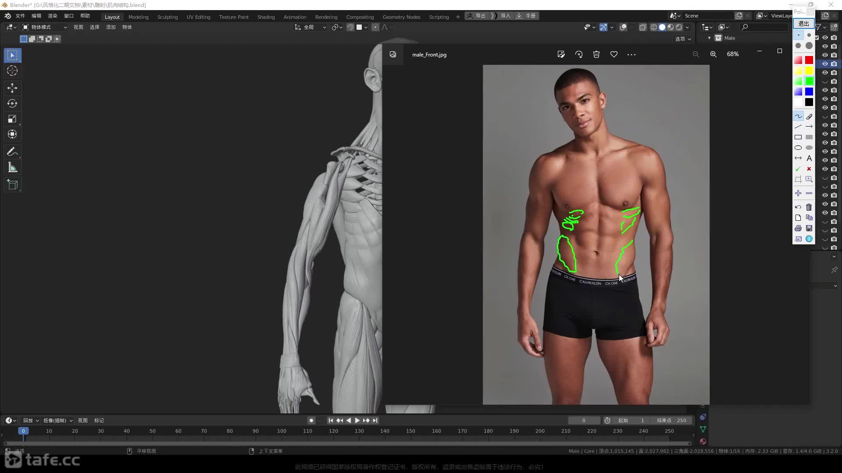Select the text tool (A) in annotation palette
The height and width of the screenshot is (473, 842).
point(809,158)
